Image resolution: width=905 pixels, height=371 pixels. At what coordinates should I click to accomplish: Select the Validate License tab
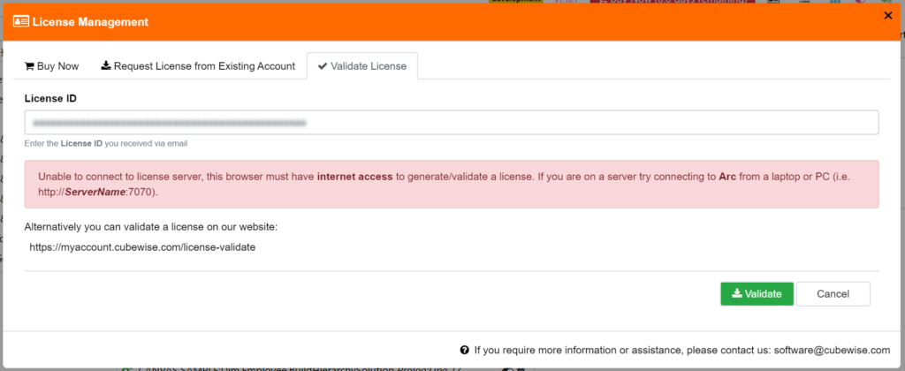tap(362, 66)
